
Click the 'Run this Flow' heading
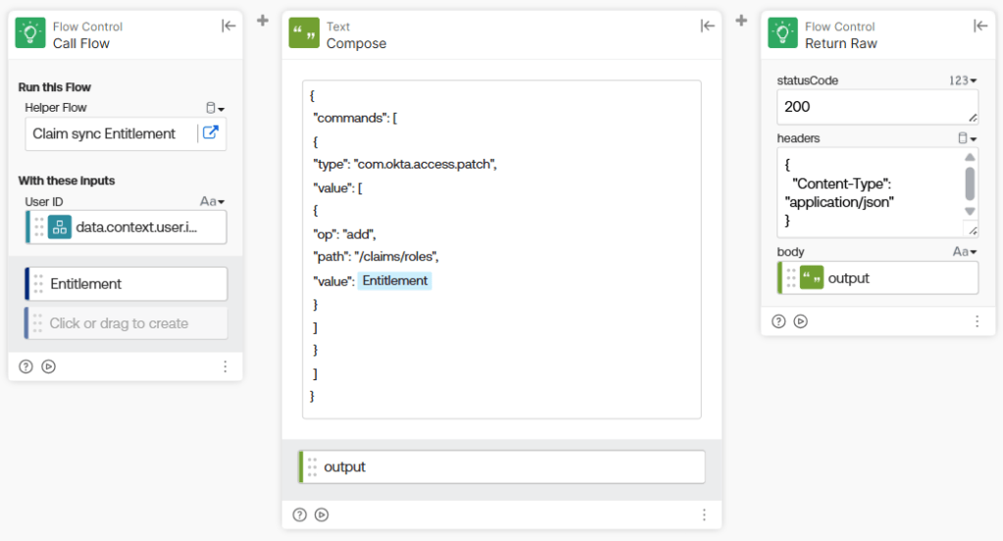point(54,87)
